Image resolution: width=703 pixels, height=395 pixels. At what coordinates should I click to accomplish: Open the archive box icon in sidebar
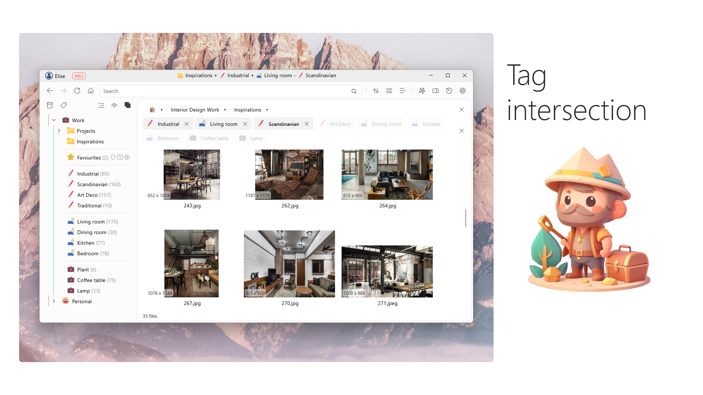pos(50,105)
